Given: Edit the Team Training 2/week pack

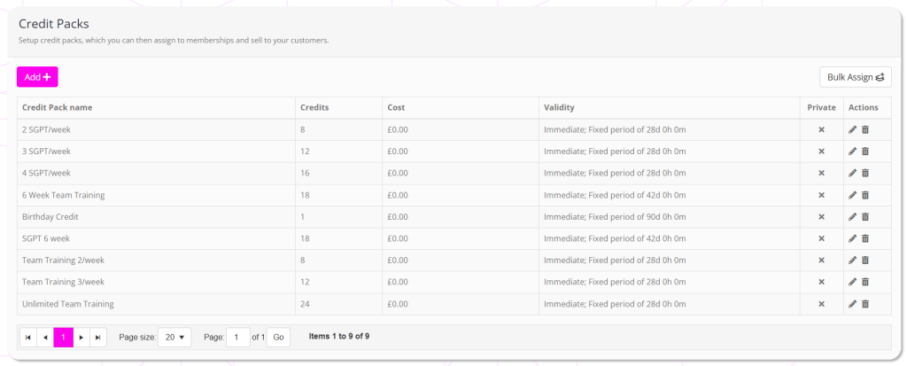Looking at the screenshot, I should click(852, 261).
